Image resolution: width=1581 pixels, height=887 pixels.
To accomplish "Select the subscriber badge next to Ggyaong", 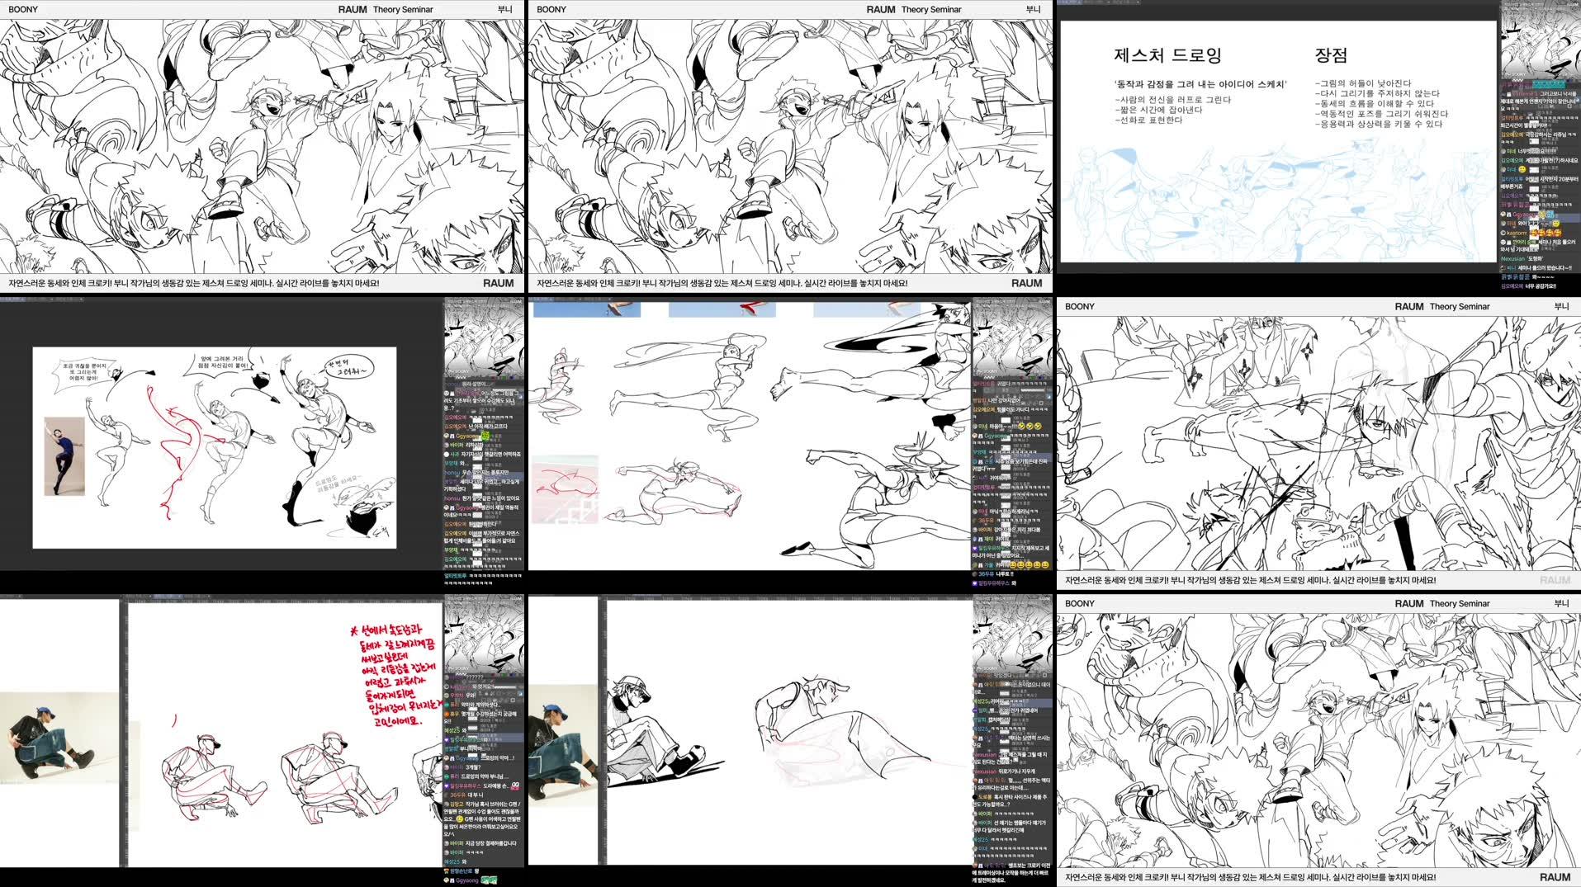I will pyautogui.click(x=451, y=436).
